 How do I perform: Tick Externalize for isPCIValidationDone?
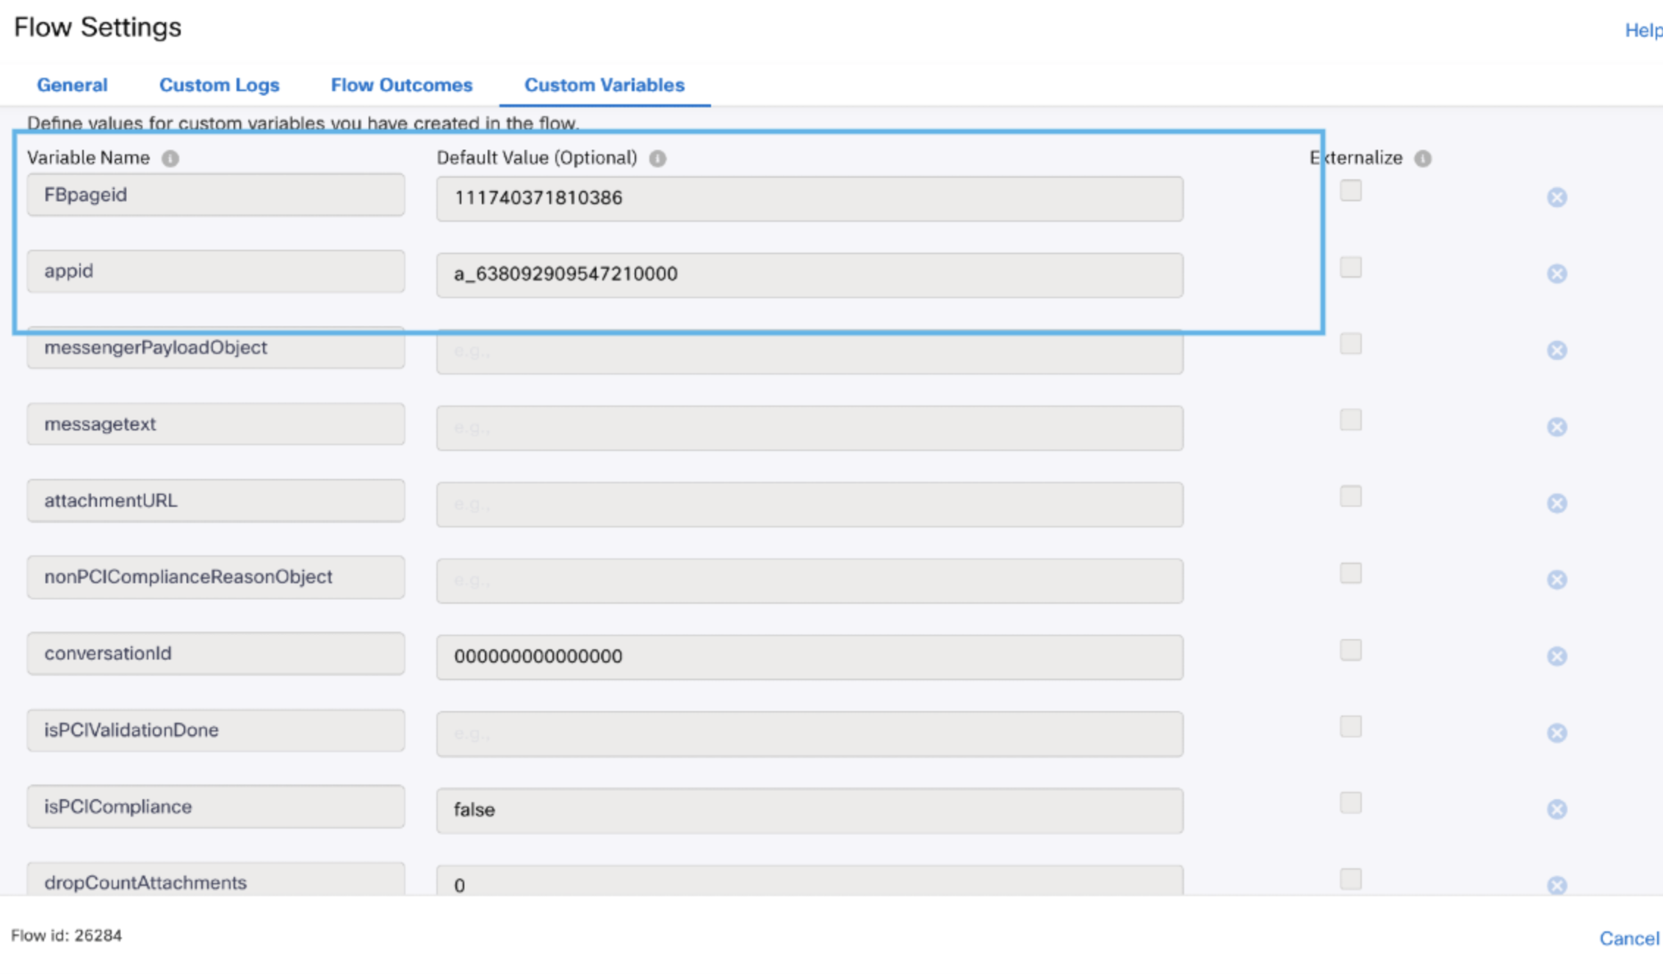coord(1351,726)
